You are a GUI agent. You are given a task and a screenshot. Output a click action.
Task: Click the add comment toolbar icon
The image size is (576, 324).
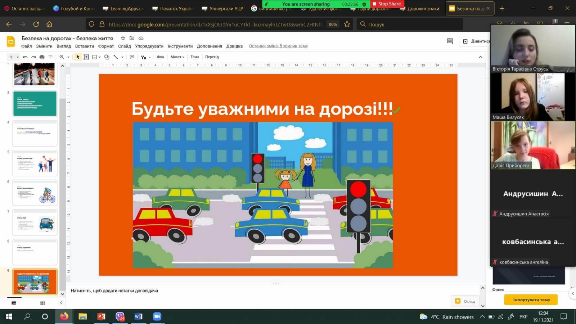click(x=132, y=57)
